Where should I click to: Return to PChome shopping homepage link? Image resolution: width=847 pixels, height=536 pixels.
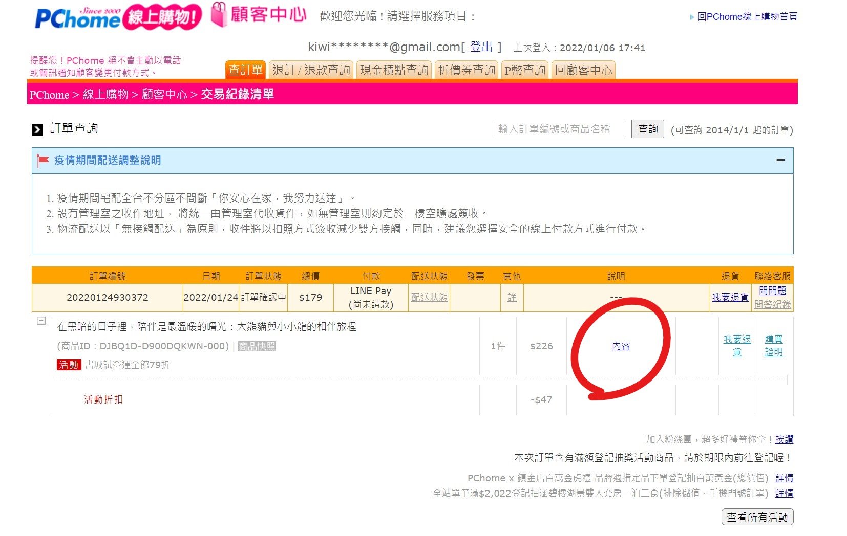tap(747, 17)
